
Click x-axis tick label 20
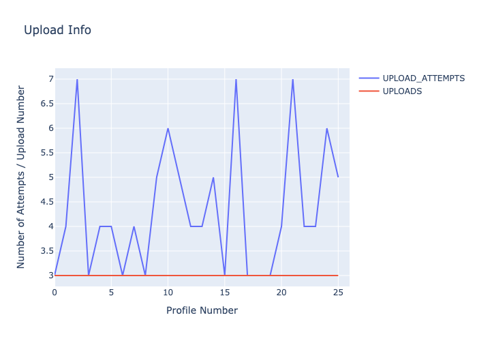tap(281, 293)
